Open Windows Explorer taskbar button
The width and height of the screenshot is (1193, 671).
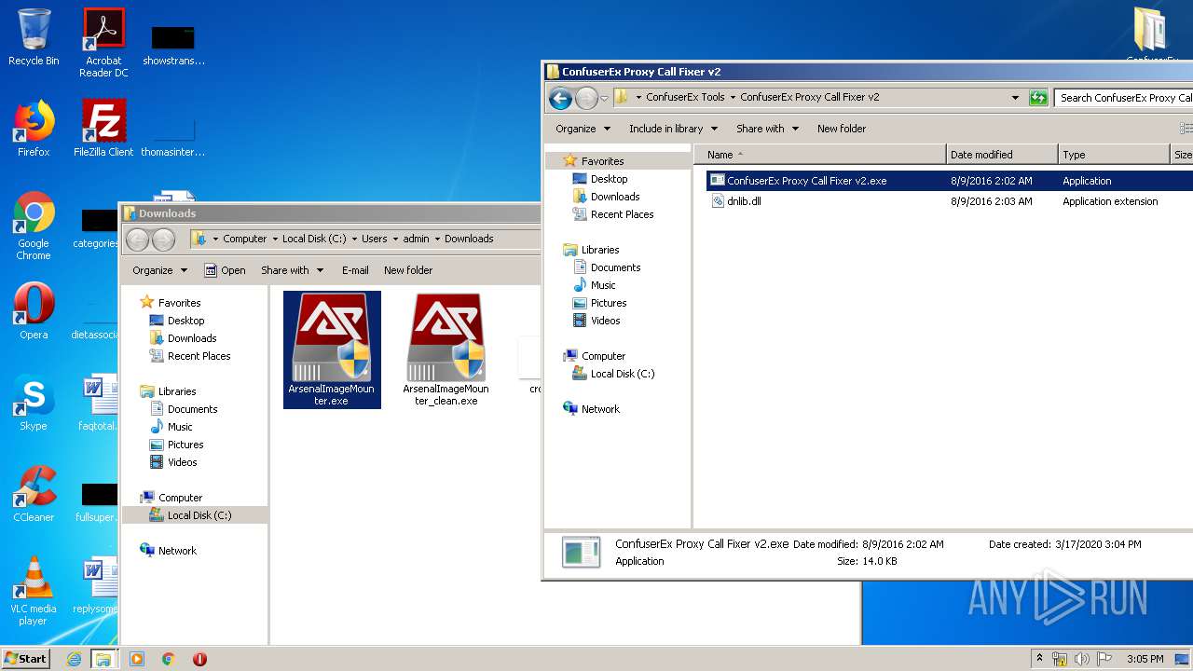103,659
